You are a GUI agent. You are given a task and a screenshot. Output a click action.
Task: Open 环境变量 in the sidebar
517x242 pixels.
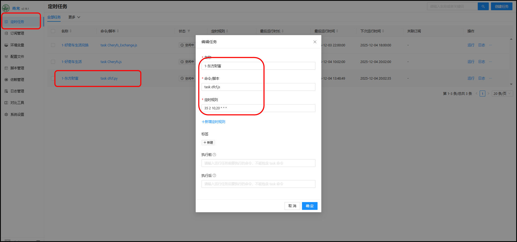point(17,45)
